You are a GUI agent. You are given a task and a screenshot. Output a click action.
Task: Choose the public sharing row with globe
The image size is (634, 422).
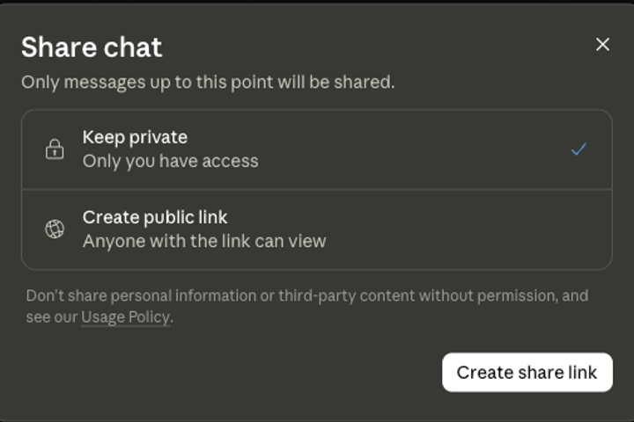(x=317, y=229)
